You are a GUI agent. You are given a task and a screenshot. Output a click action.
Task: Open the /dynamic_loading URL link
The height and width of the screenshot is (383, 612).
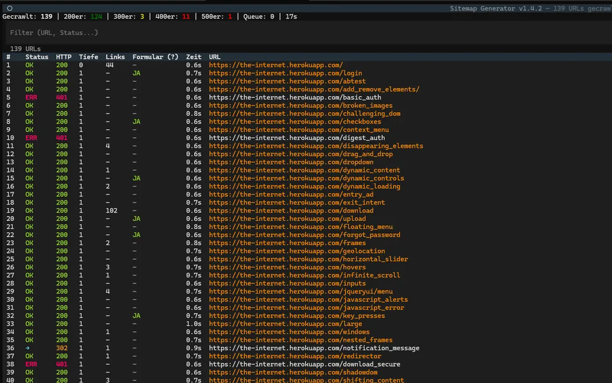click(304, 186)
